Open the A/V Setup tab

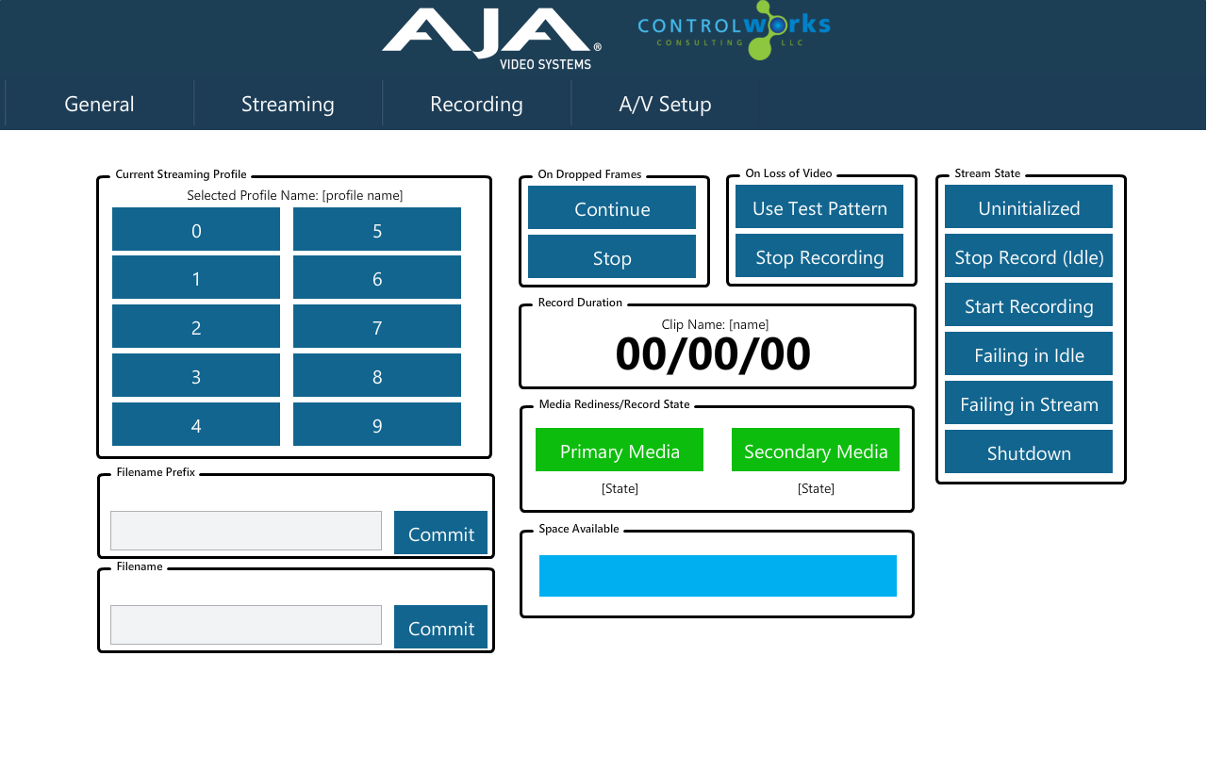tap(665, 104)
